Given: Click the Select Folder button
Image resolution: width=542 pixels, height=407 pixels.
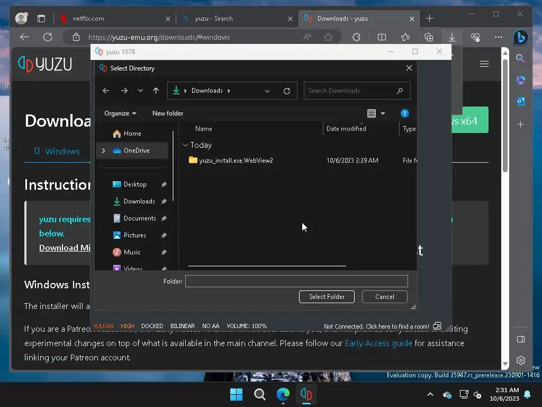Looking at the screenshot, I should coord(327,297).
